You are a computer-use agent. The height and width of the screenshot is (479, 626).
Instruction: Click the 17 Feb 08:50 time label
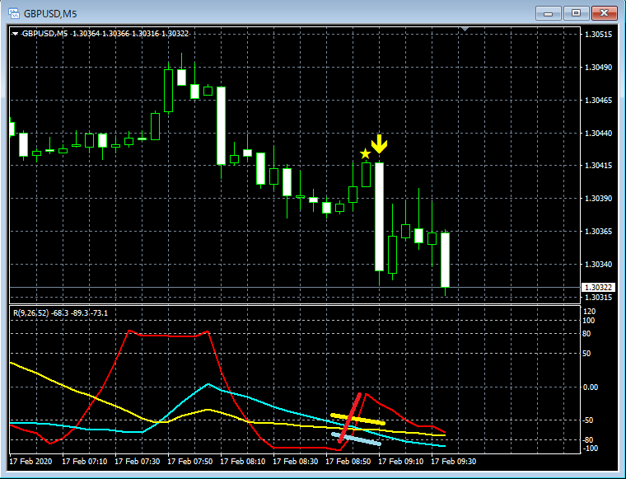point(348,462)
